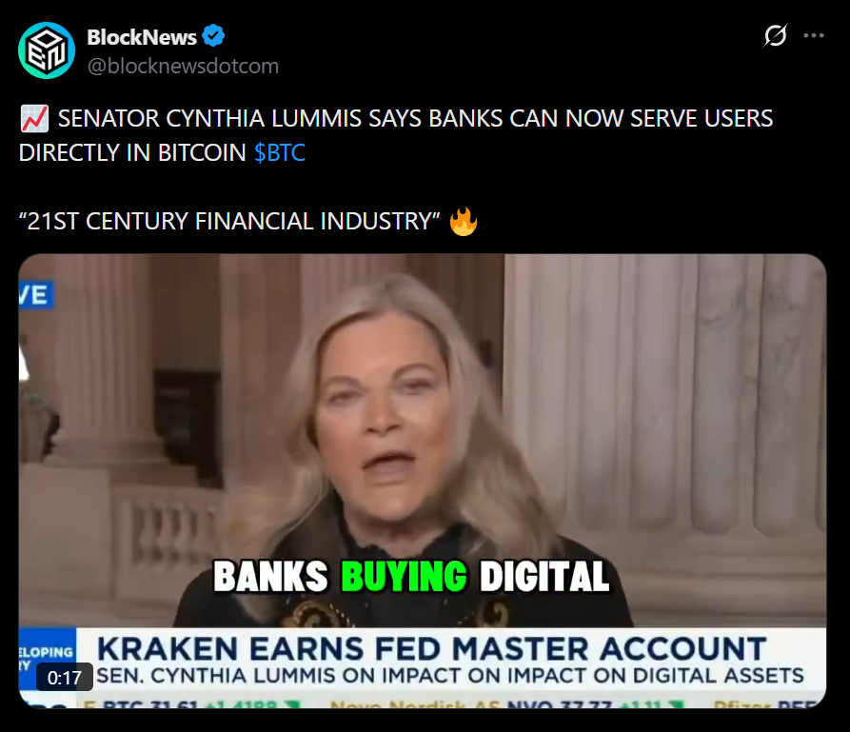Open the Grok explain icon
Image resolution: width=850 pixels, height=732 pixels.
(x=775, y=36)
